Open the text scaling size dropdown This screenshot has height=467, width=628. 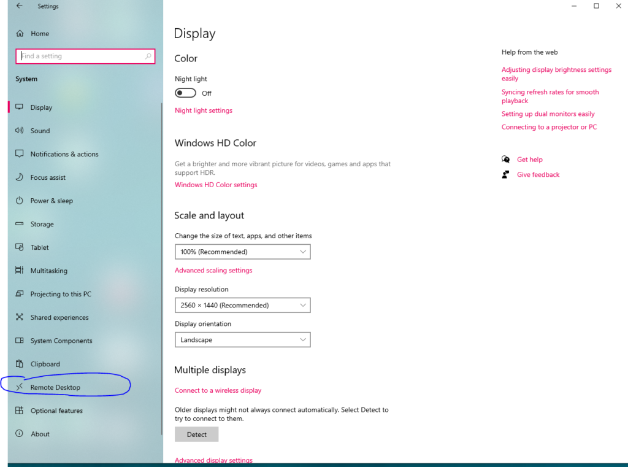click(242, 252)
